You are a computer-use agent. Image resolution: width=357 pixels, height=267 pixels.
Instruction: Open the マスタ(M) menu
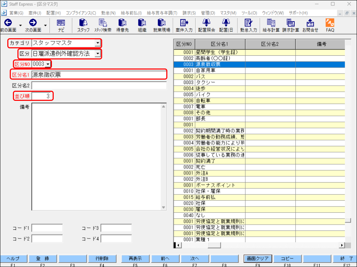point(228,13)
